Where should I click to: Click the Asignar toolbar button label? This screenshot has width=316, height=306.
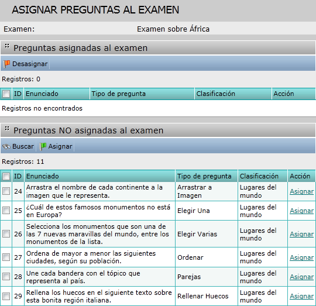pos(60,146)
